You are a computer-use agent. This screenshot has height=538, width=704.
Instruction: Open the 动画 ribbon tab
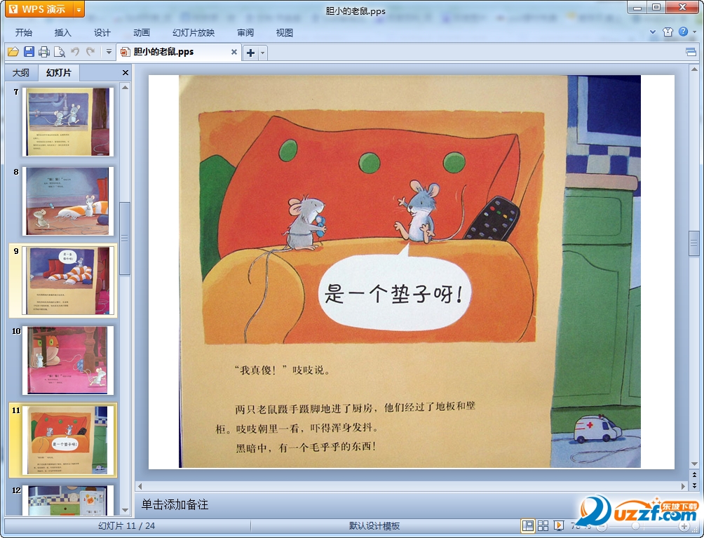(142, 33)
